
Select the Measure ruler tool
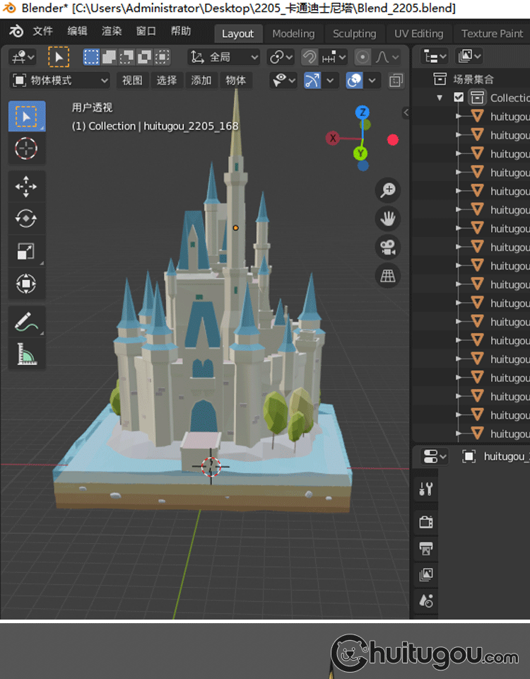point(26,354)
